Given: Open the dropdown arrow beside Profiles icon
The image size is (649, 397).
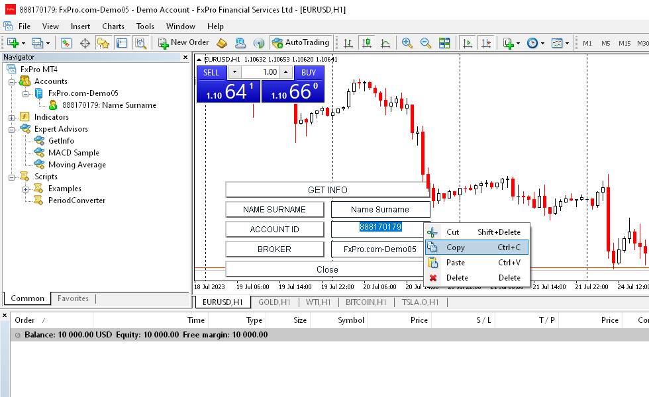Looking at the screenshot, I should 48,44.
